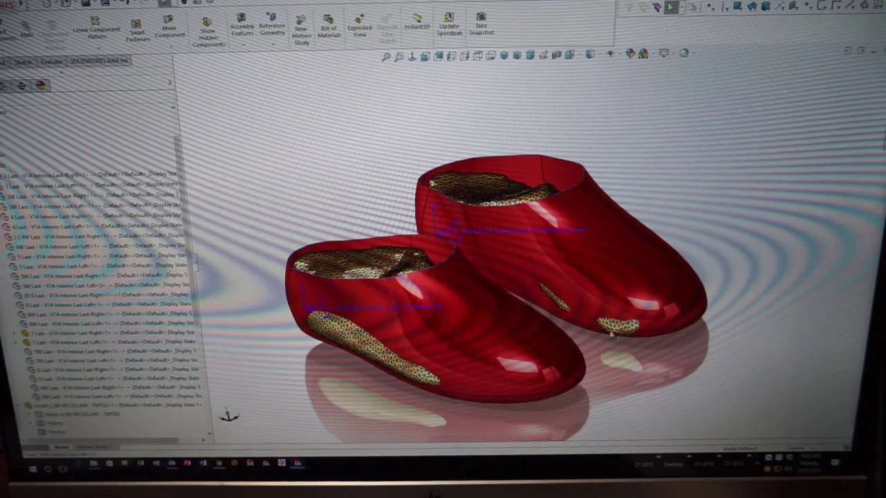Zoom to Fit magnifier in view toolbar
Screen dimensions: 886x498
pyautogui.click(x=386, y=57)
